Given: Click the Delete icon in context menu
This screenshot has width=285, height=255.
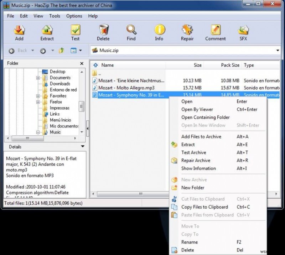Looking at the screenshot, I should (x=174, y=250).
